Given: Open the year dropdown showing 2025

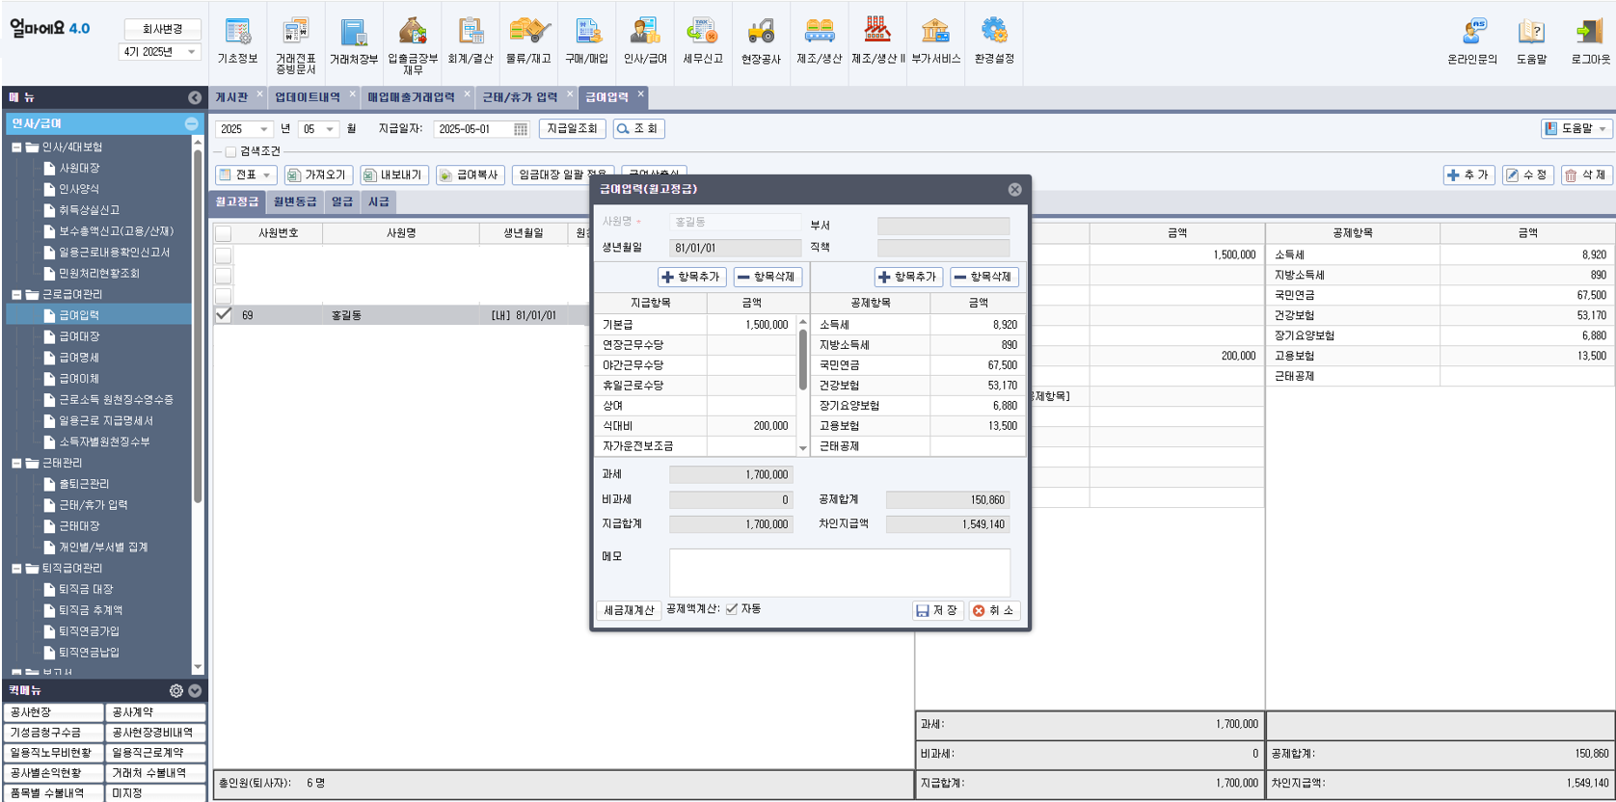Looking at the screenshot, I should 263,129.
